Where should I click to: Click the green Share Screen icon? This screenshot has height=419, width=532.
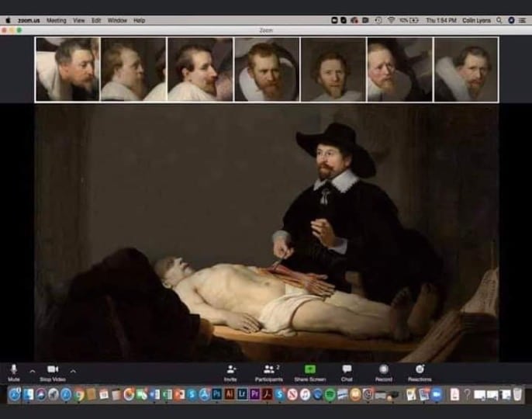pyautogui.click(x=310, y=369)
